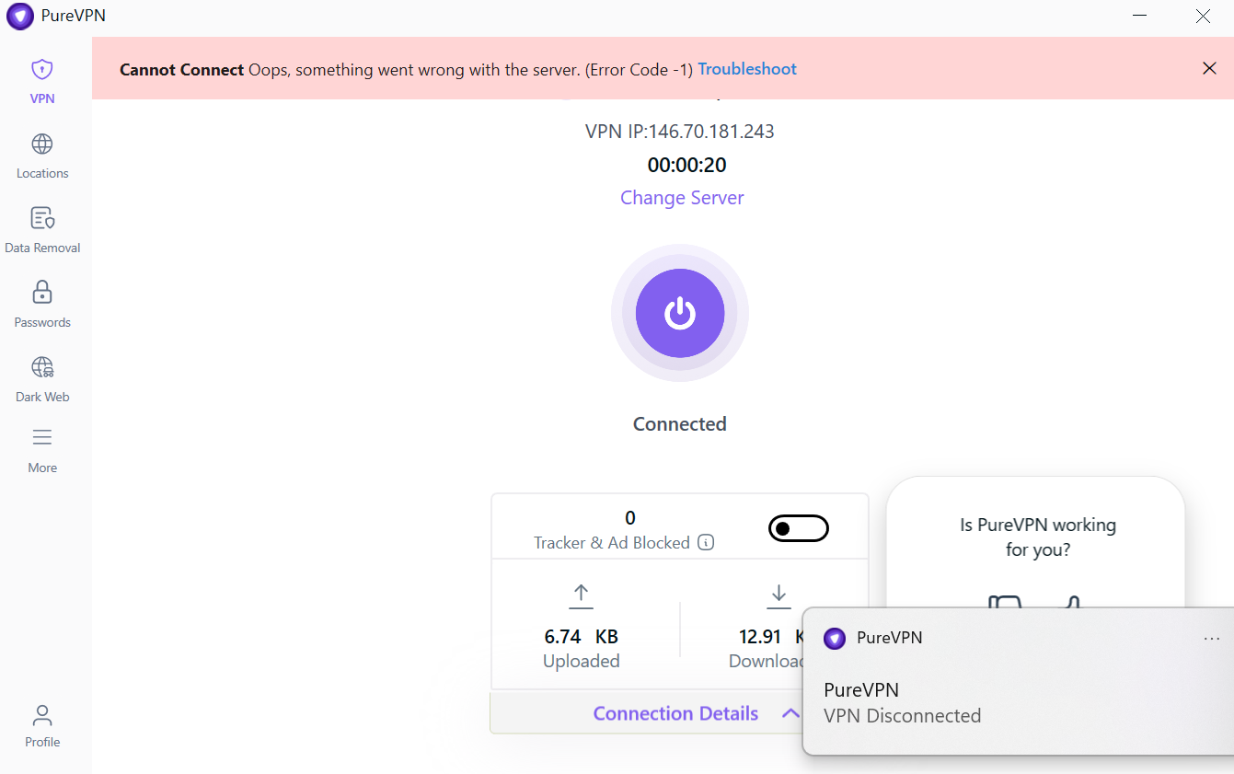Click the 12.91 downloaded value
1234x774 pixels.
pos(760,636)
